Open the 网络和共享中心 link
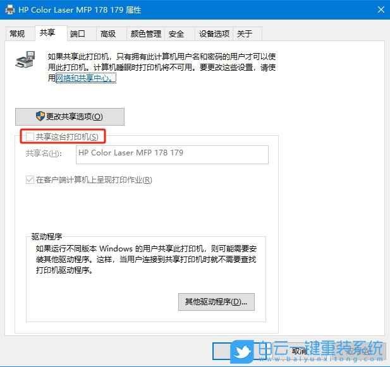This screenshot has height=367, width=390. click(x=86, y=78)
